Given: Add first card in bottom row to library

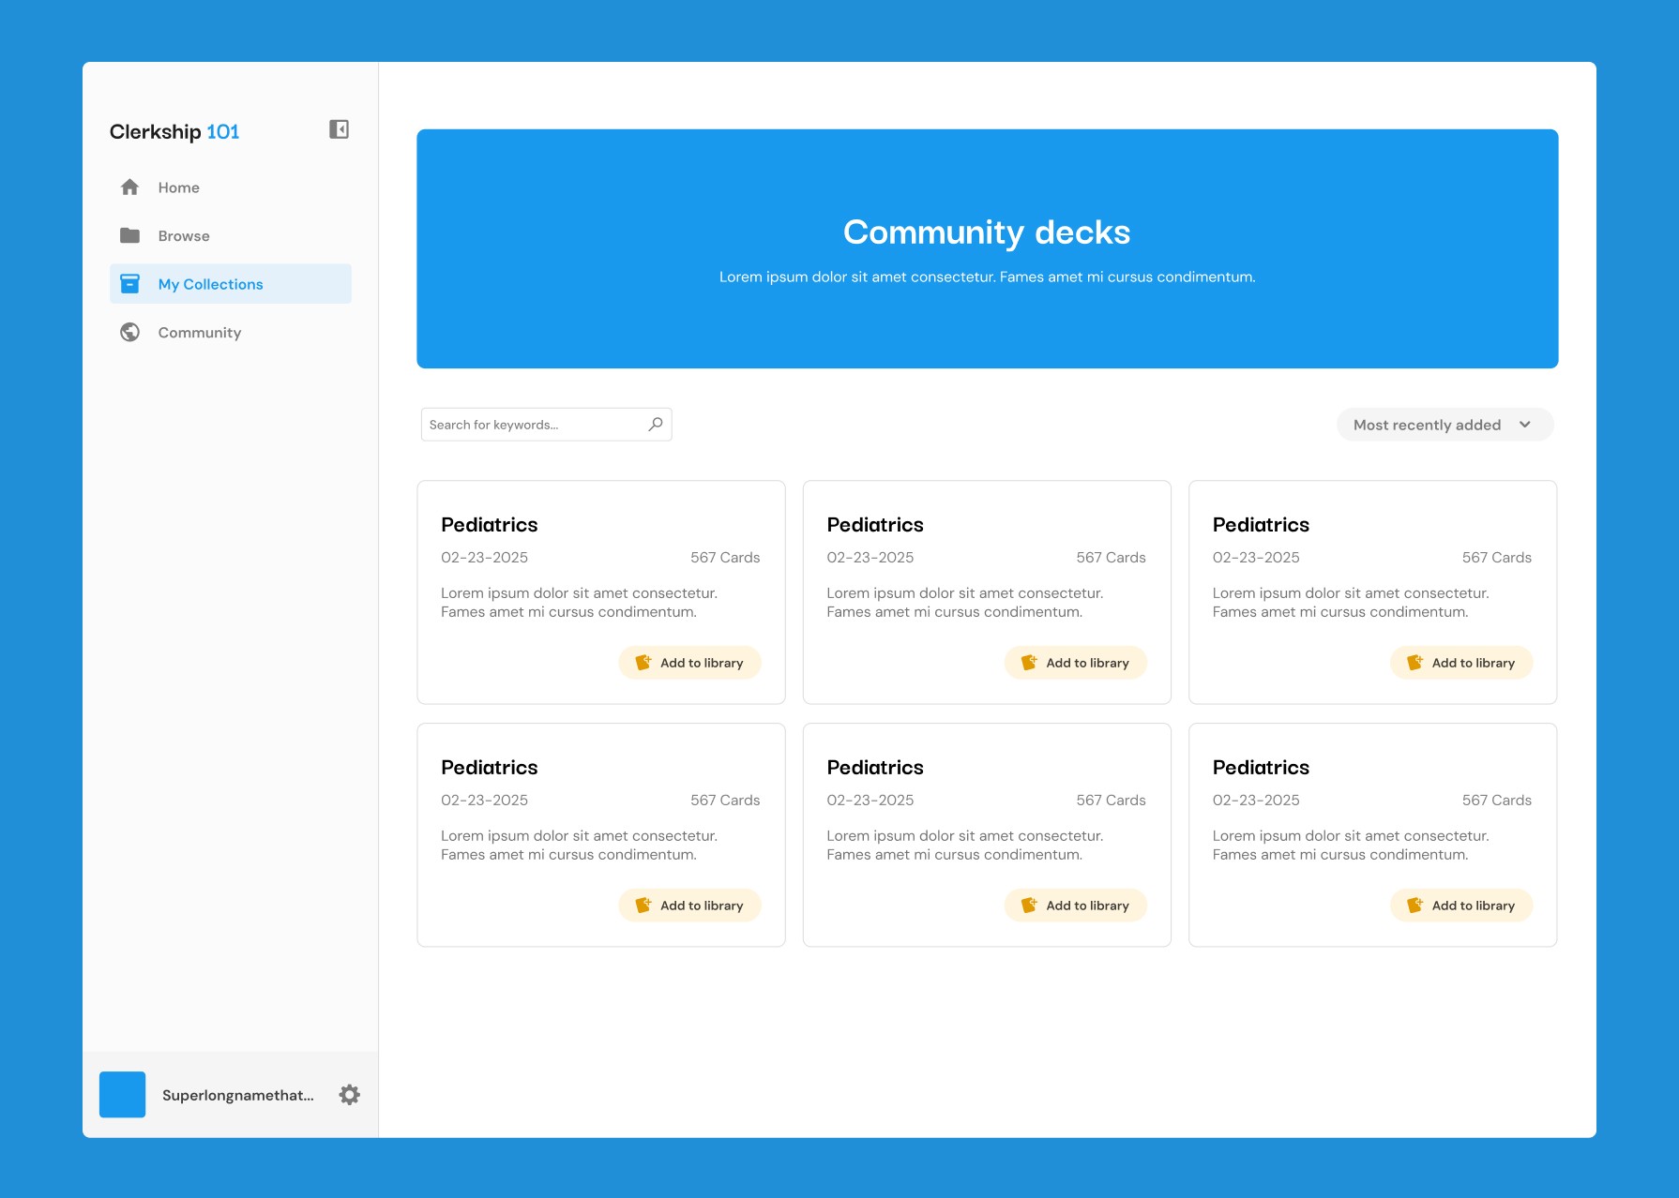Looking at the screenshot, I should tap(690, 906).
